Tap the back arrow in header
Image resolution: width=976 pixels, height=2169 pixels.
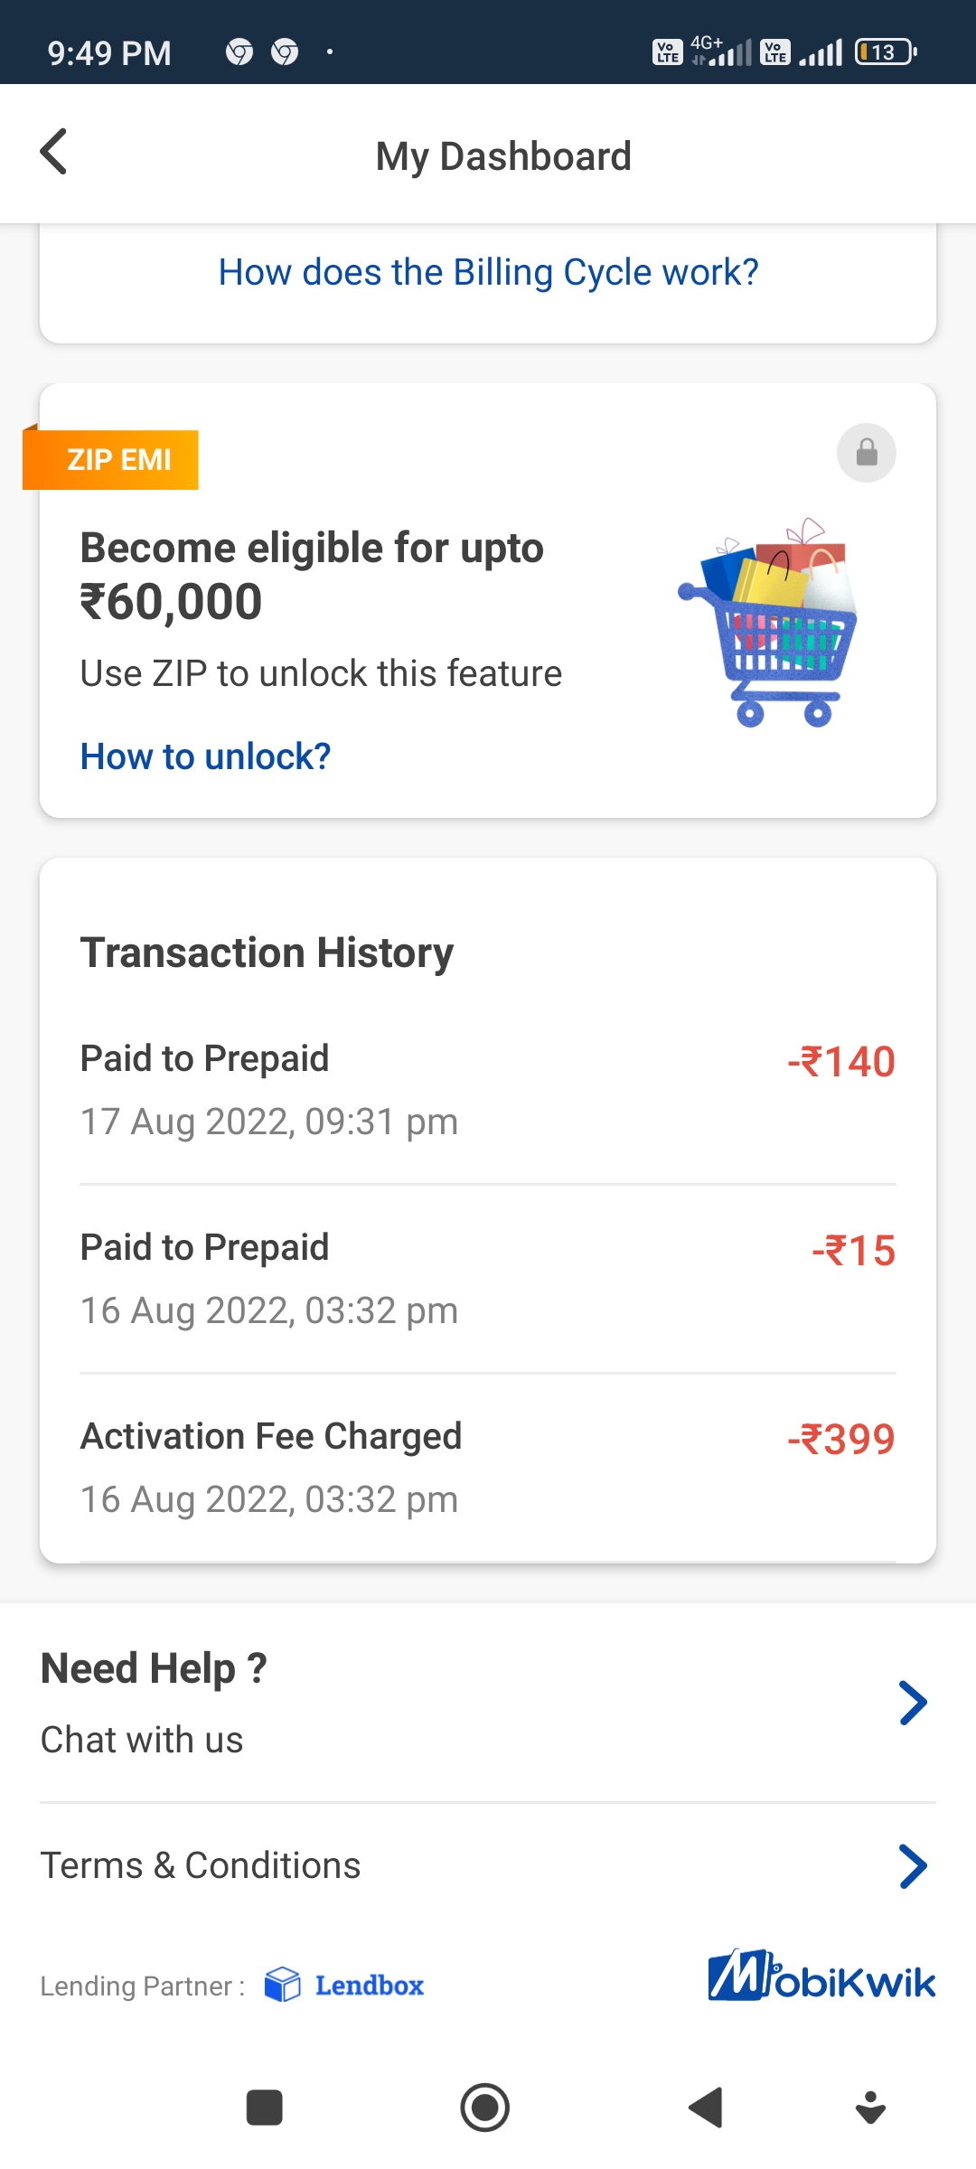[54, 152]
